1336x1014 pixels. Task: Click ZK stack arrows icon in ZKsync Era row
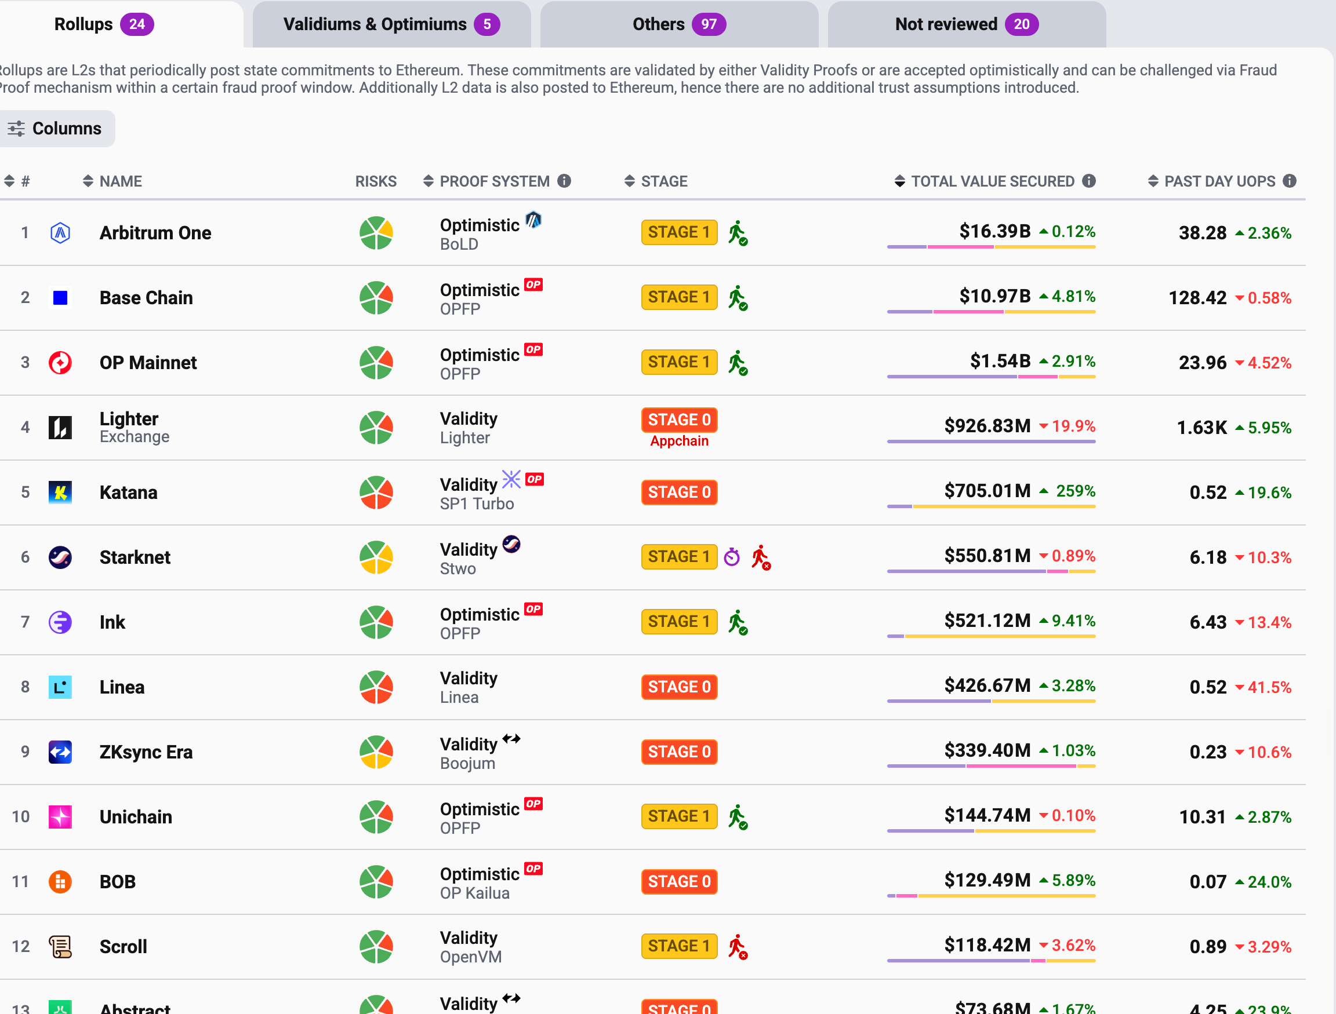coord(511,739)
